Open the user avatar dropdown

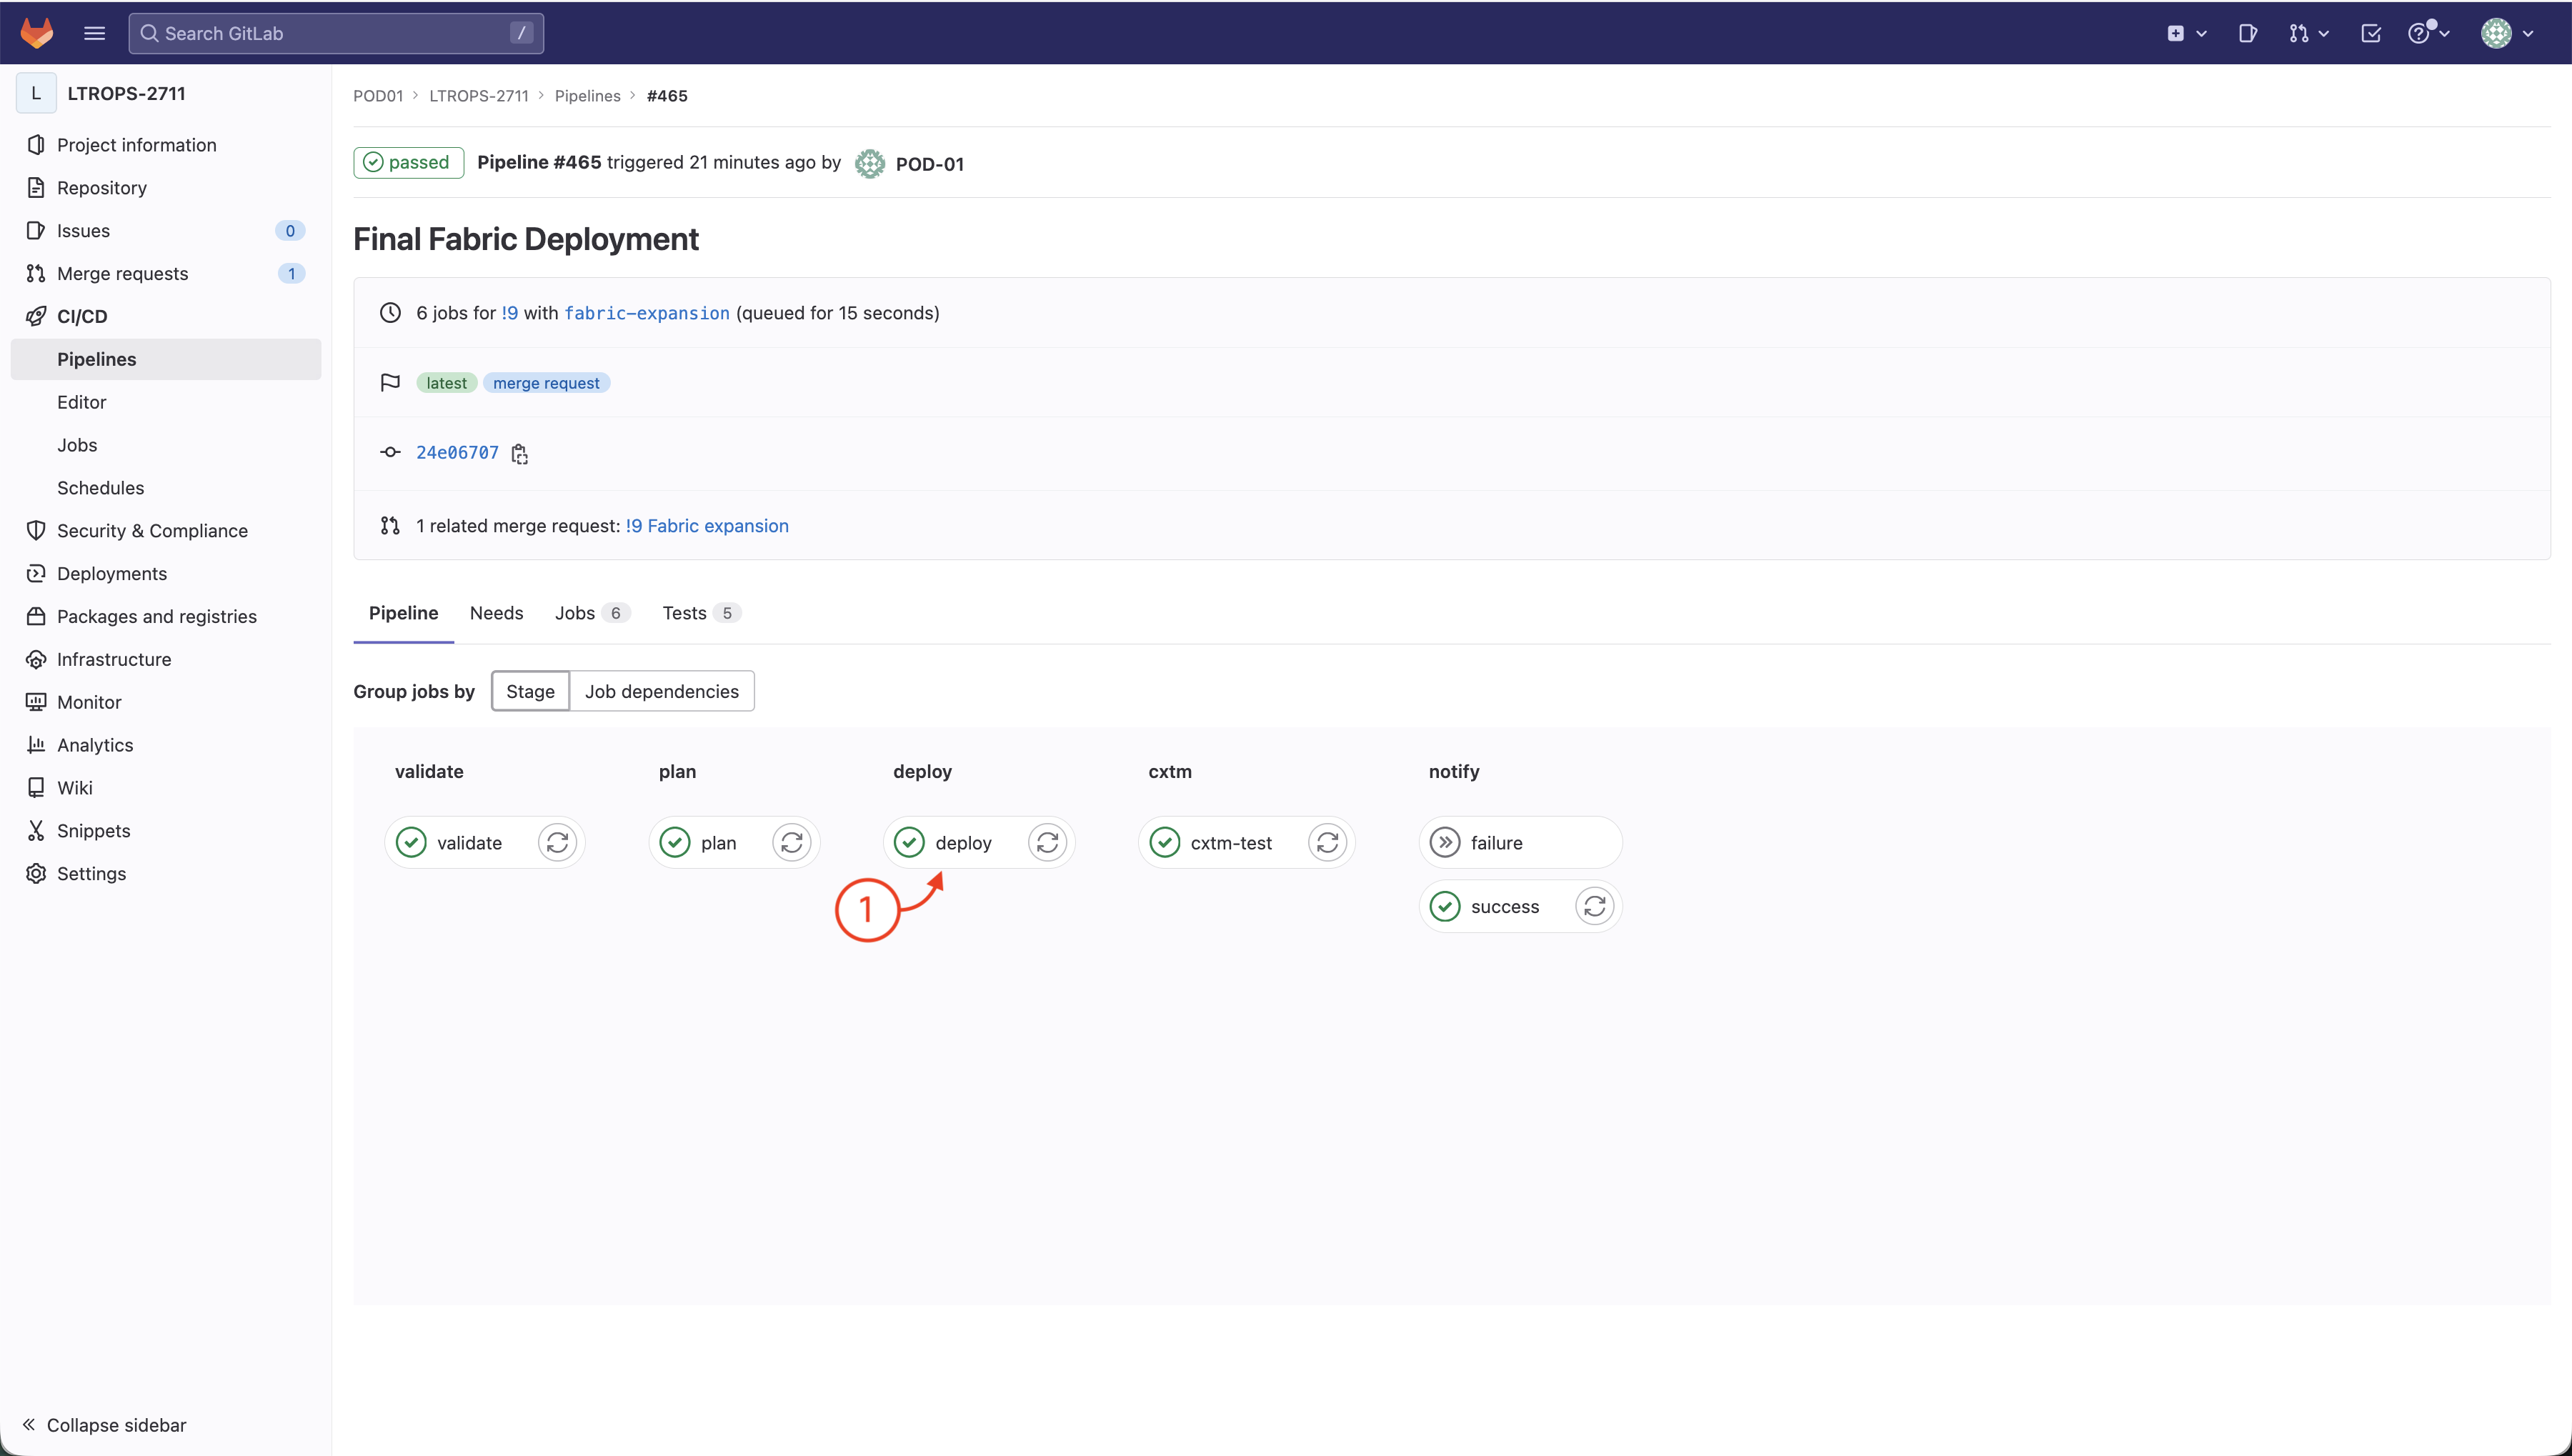click(x=2506, y=33)
